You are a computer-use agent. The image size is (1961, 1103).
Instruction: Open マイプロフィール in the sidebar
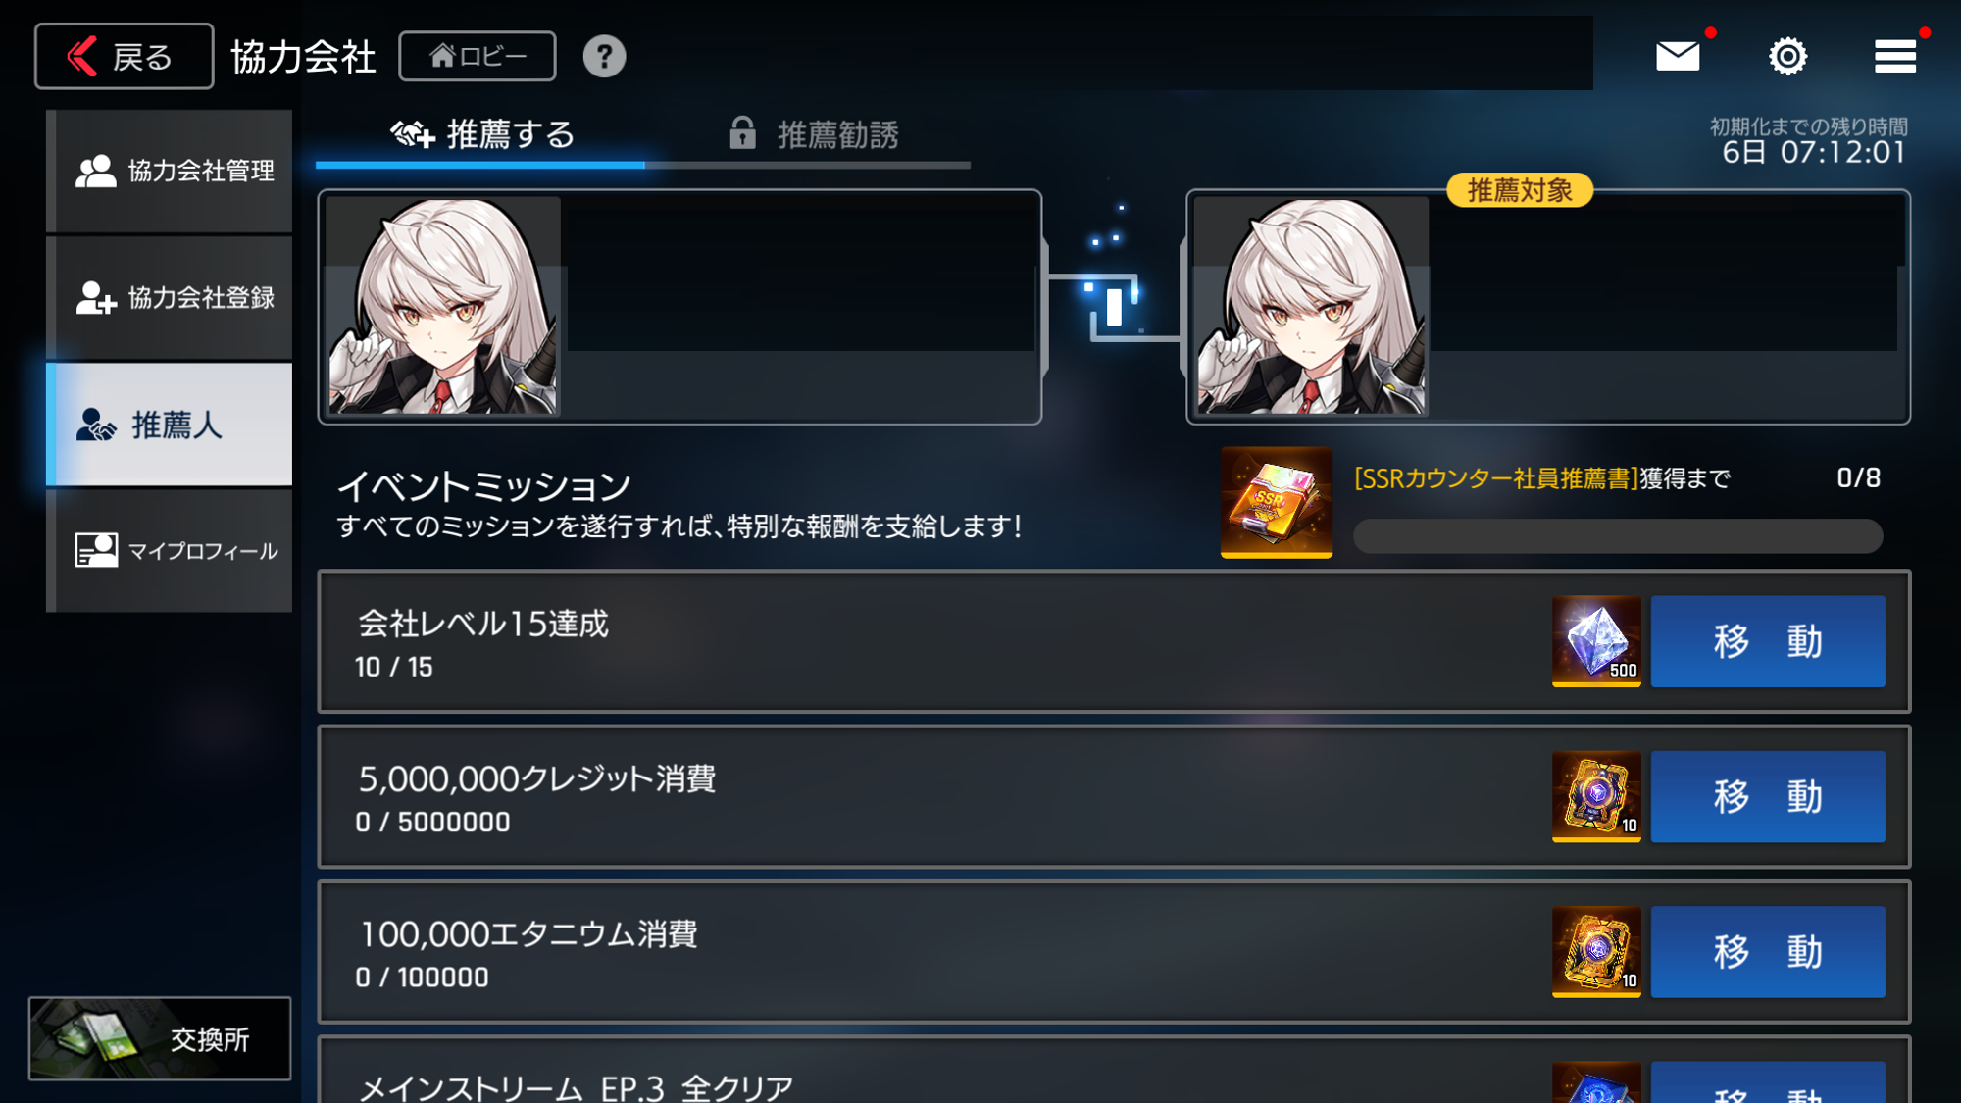tap(170, 551)
